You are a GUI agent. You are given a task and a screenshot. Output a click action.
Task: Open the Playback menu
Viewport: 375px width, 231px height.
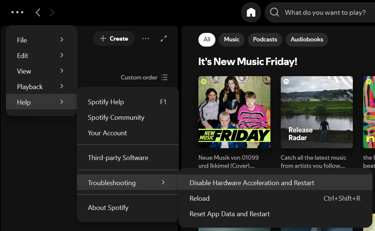[x=41, y=86]
